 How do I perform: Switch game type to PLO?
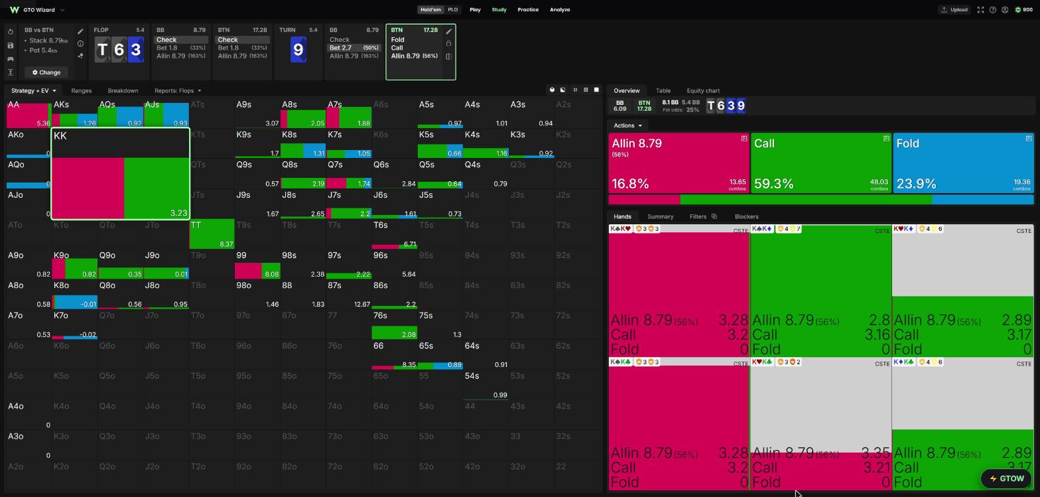[x=453, y=10]
